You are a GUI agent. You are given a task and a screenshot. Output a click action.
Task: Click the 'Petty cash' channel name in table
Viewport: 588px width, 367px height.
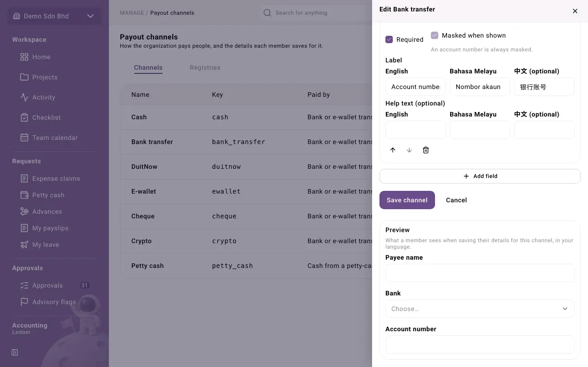point(147,266)
